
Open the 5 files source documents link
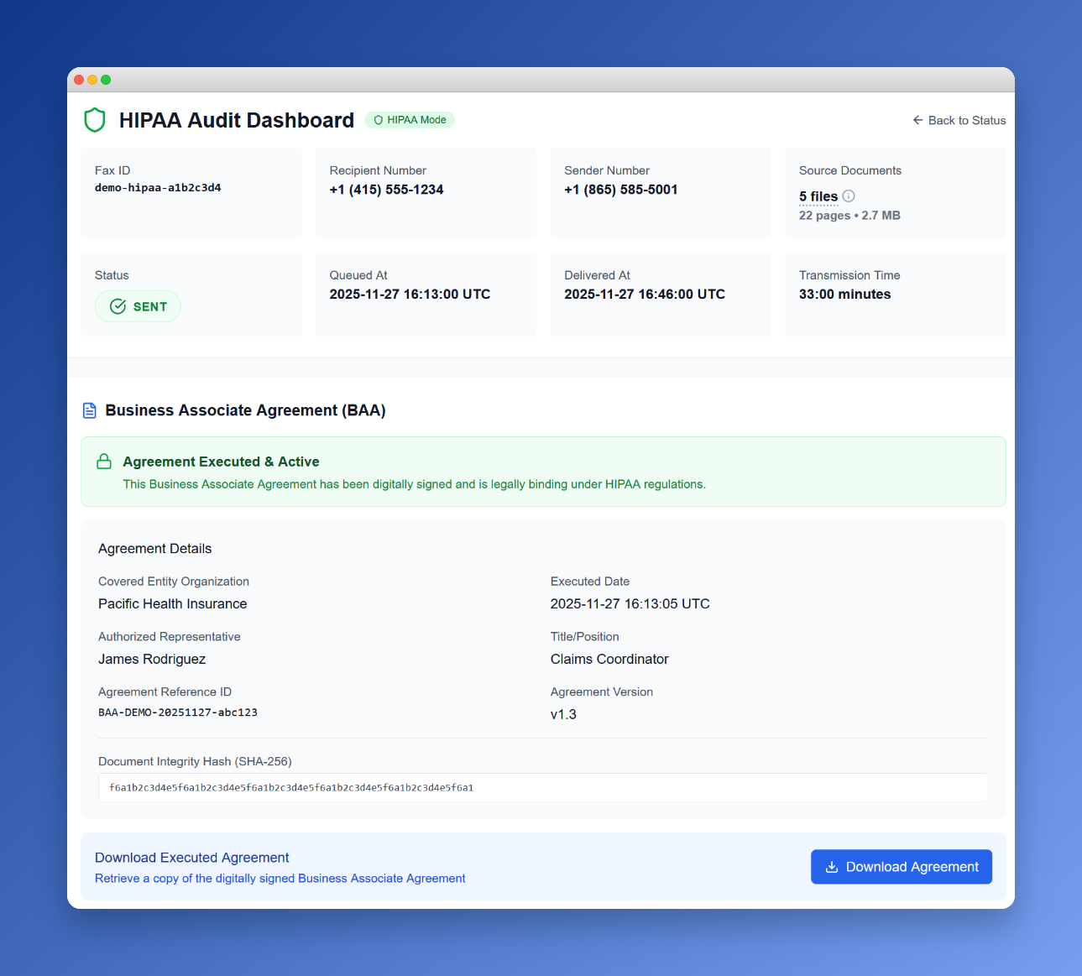click(818, 196)
